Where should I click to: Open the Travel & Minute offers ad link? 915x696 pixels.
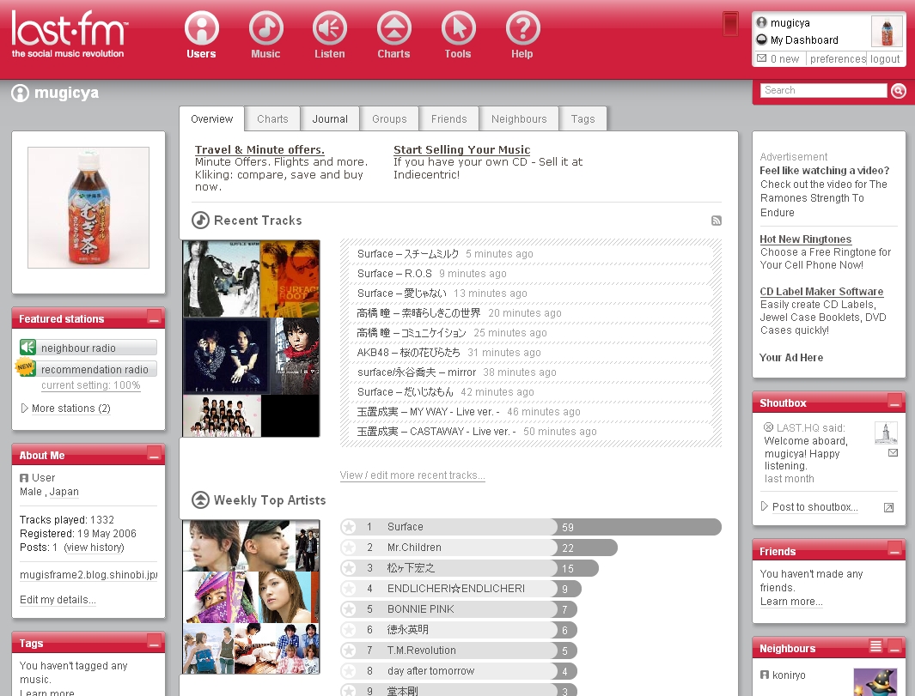tap(259, 149)
